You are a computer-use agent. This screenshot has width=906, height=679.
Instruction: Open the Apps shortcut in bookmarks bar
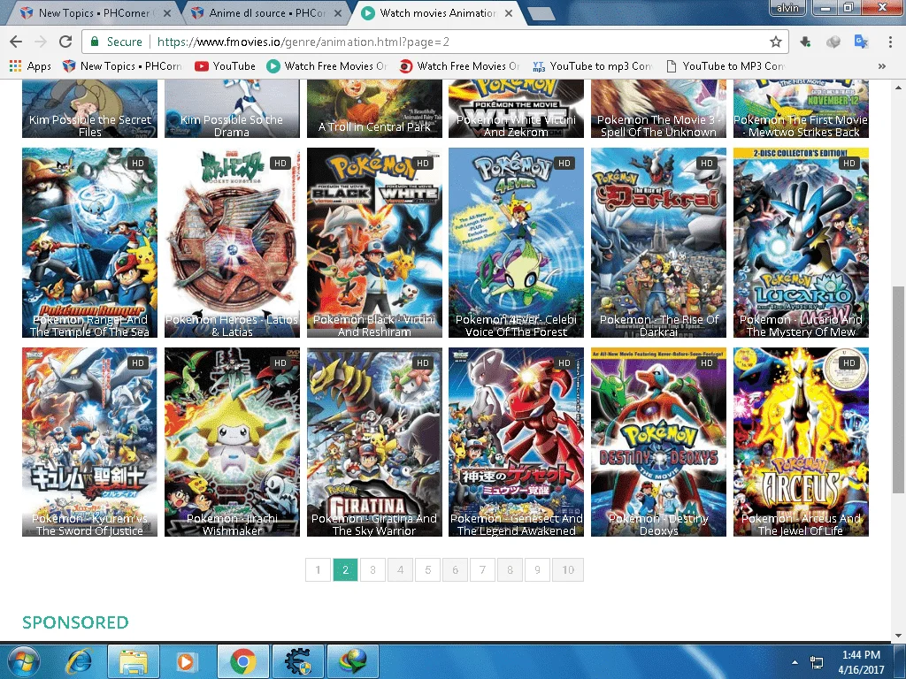30,65
